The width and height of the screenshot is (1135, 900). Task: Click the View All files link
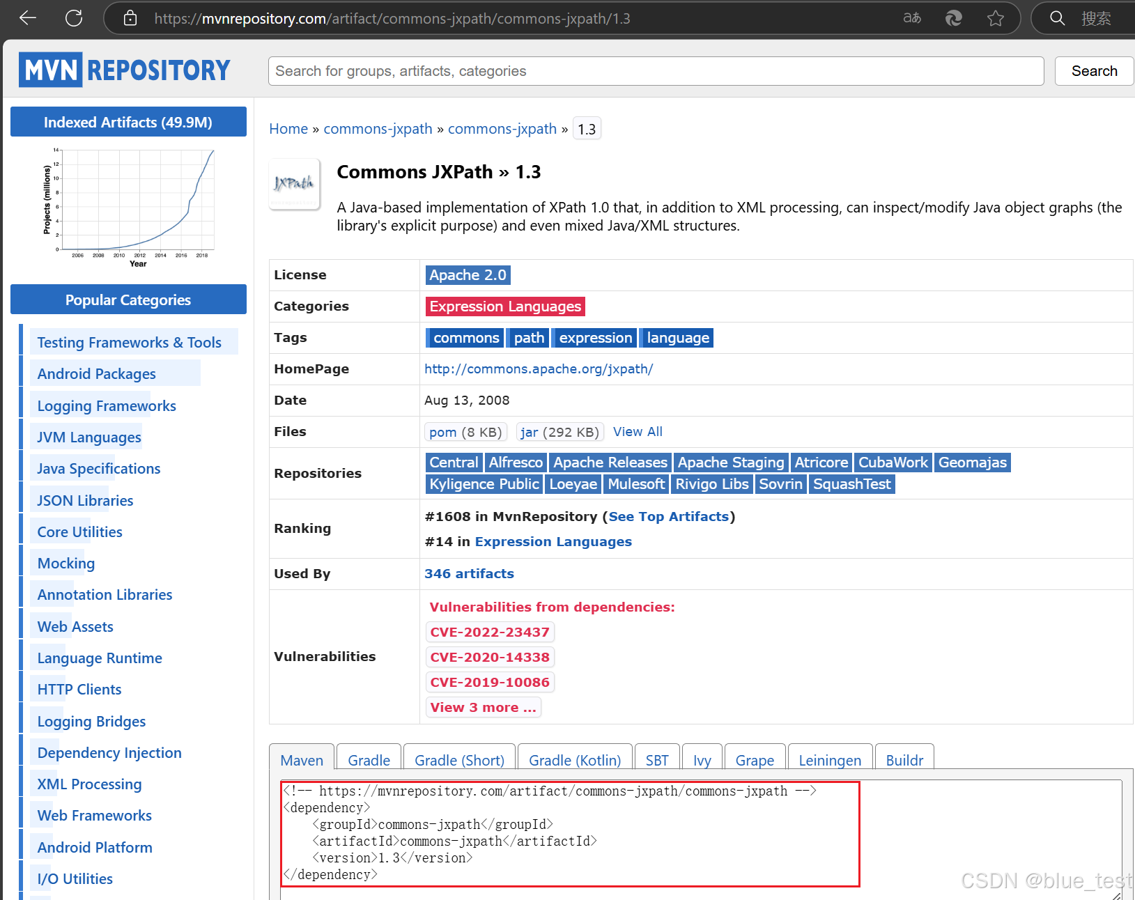pos(638,431)
